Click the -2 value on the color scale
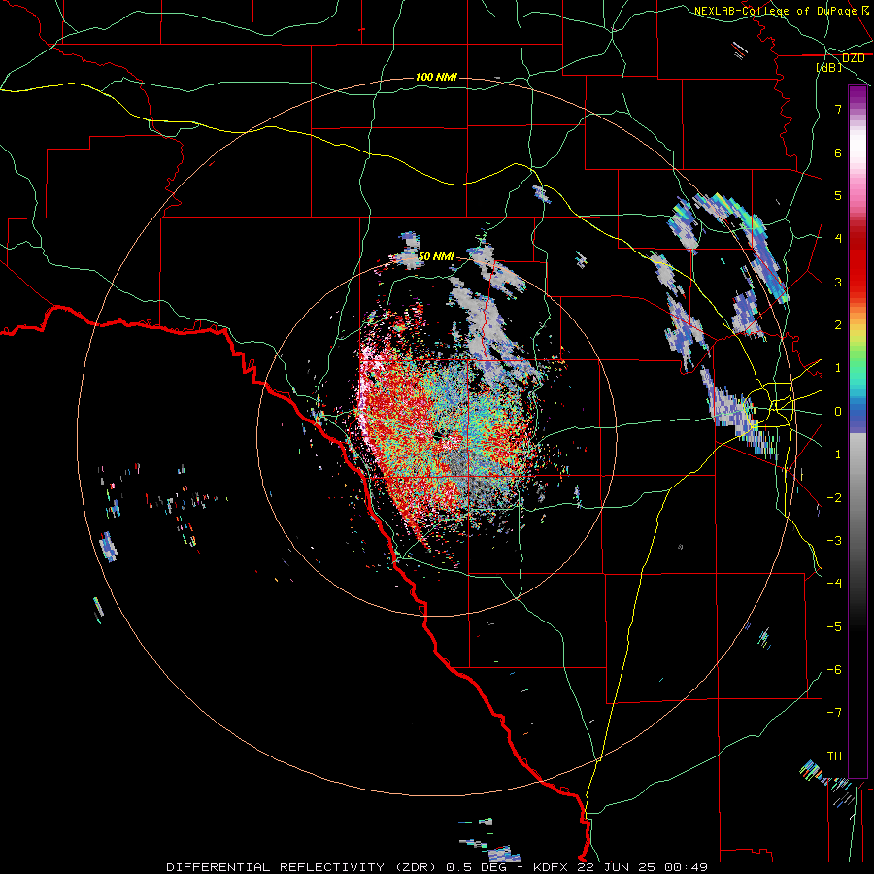This screenshot has width=874, height=874. [834, 498]
